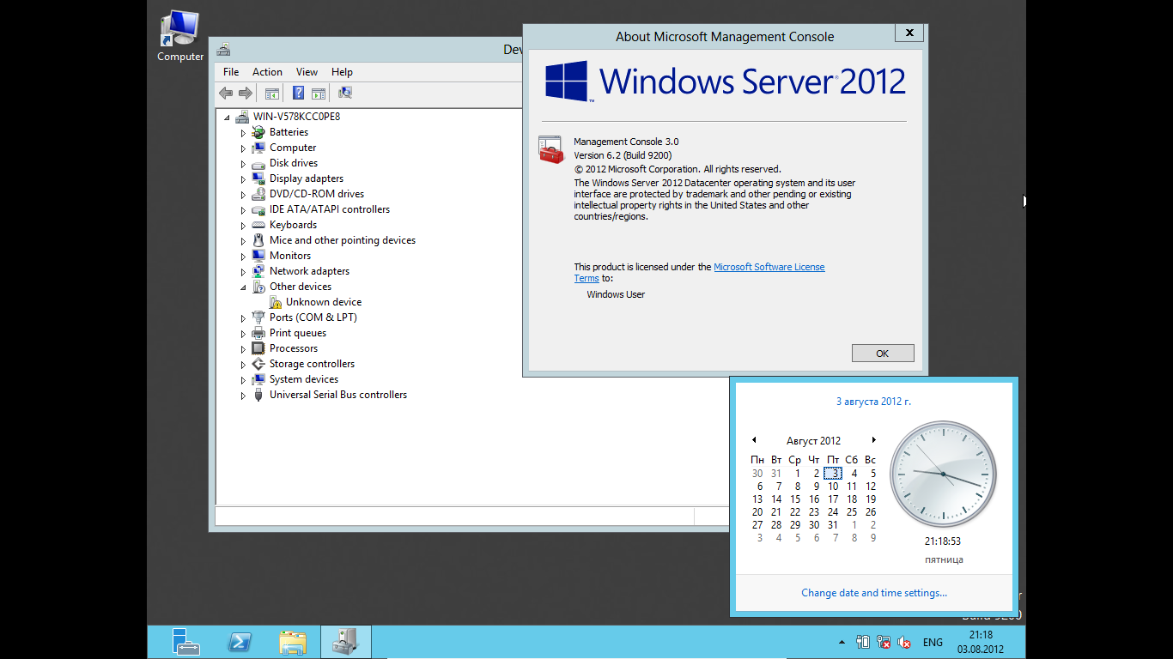Click the Back arrow in Device Manager toolbar
Viewport: 1173px width, 659px height.
[226, 93]
